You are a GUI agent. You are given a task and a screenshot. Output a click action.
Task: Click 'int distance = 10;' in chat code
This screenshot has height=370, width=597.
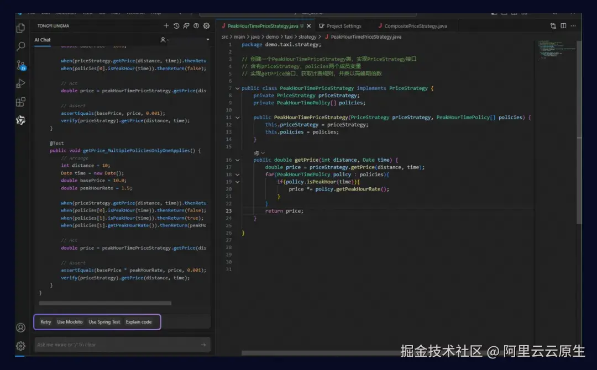click(x=86, y=166)
